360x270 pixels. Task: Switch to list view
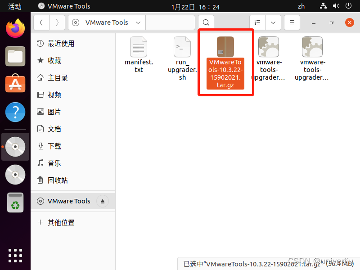[x=257, y=22]
